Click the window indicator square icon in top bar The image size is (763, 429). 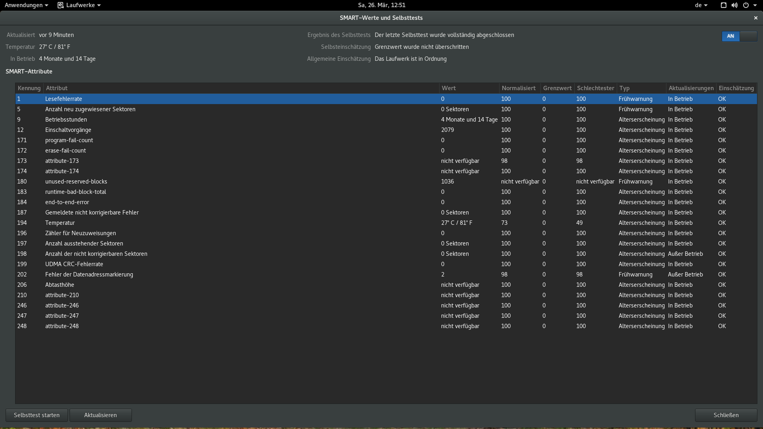pyautogui.click(x=723, y=5)
